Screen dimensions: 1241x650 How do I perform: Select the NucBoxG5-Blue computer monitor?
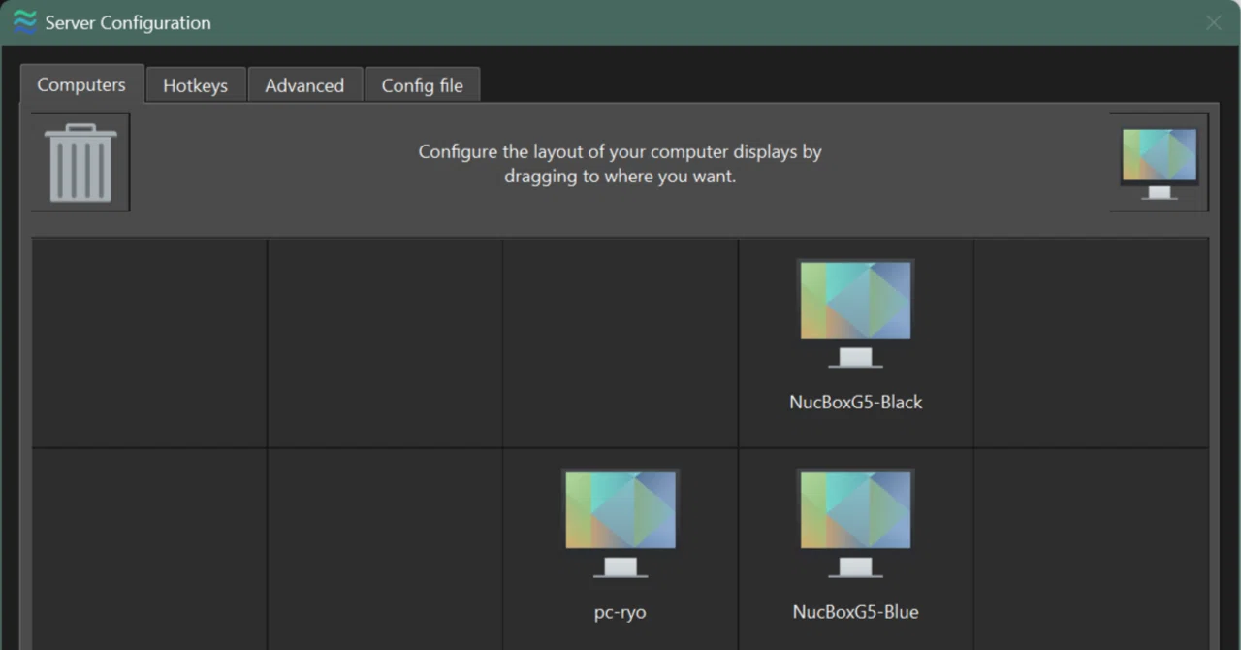tap(855, 523)
